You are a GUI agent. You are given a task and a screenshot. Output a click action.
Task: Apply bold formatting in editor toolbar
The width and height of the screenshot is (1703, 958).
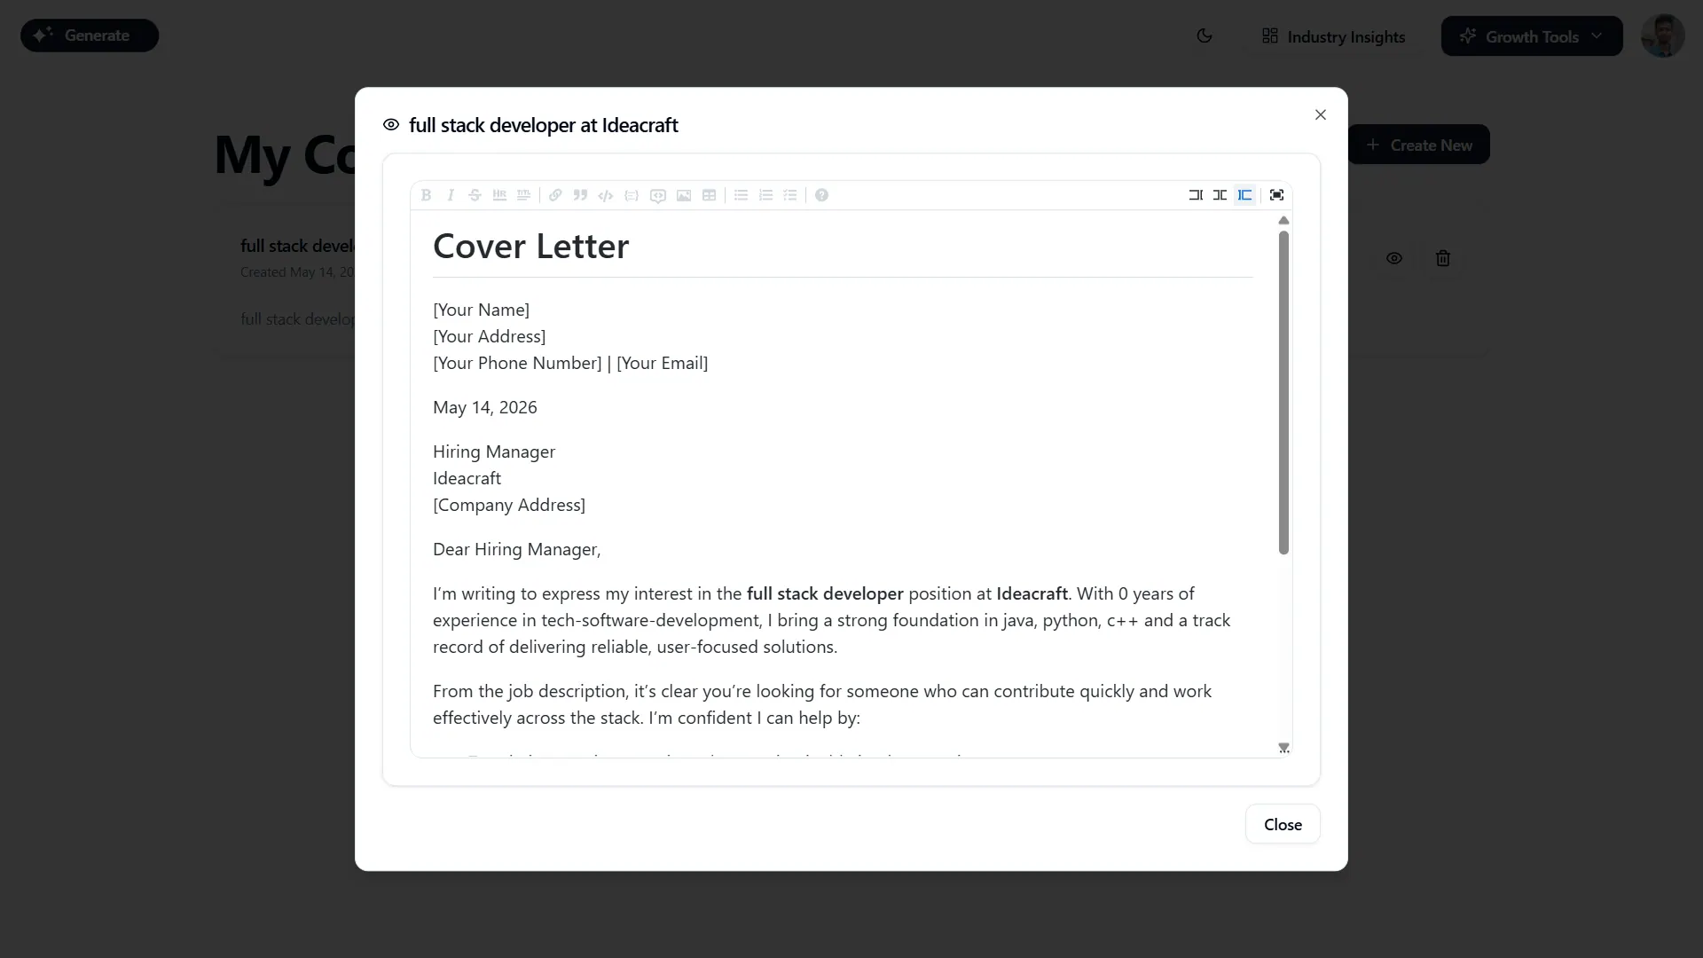[426, 195]
